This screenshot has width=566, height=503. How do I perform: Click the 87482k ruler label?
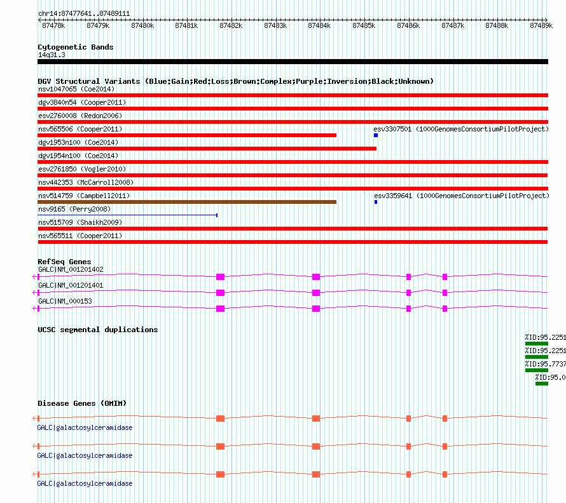(231, 25)
